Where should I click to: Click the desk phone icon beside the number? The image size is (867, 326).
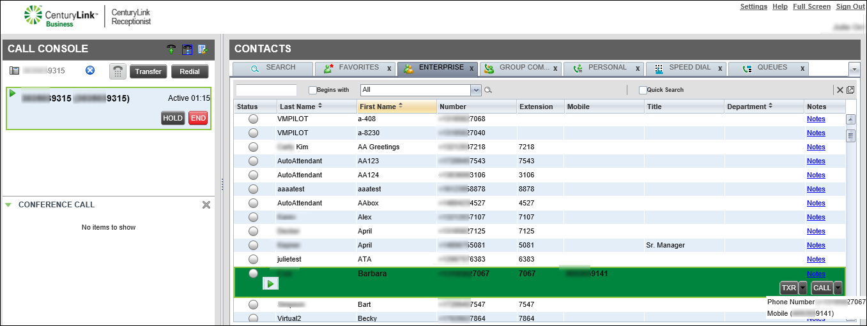tap(14, 71)
